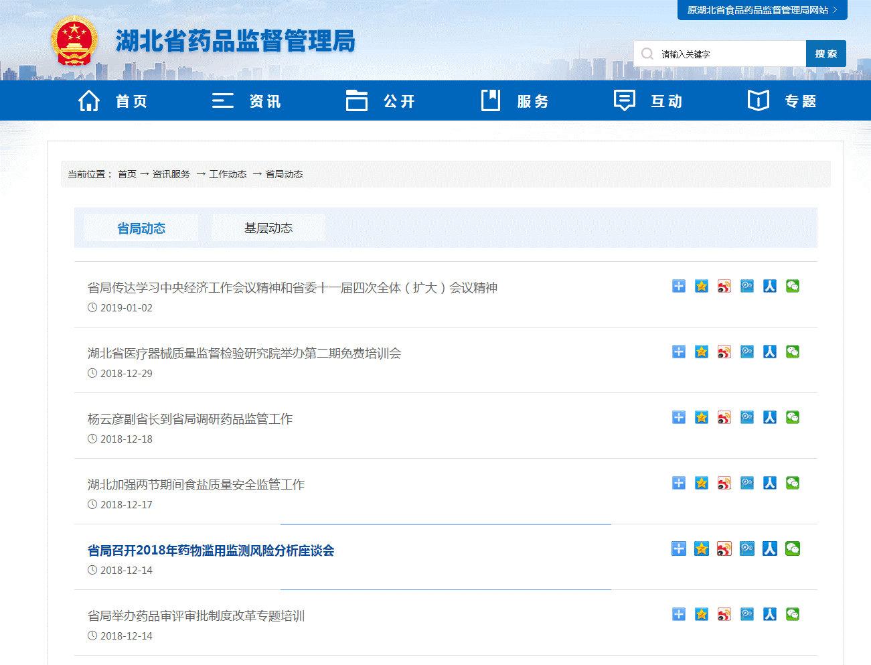Click the folder icon next to 公开
Image resolution: width=871 pixels, height=665 pixels.
(x=357, y=100)
